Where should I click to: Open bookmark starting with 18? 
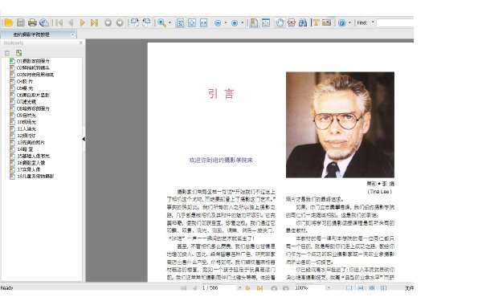coord(35,177)
